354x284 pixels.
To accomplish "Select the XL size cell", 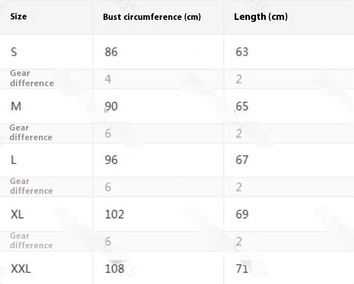I will tap(17, 214).
